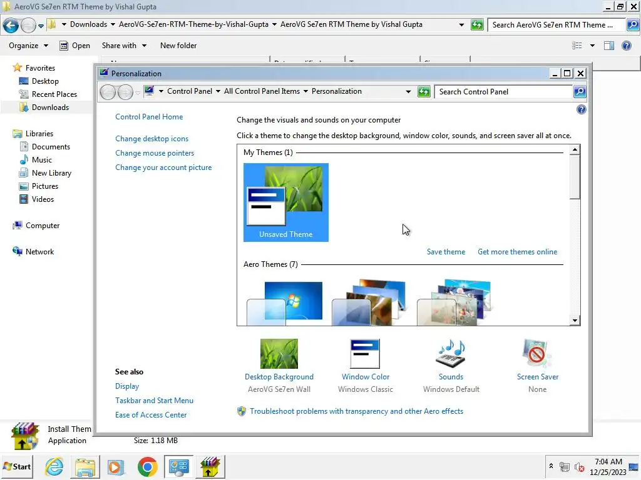Open the Display link under See also
The height and width of the screenshot is (480, 641).
coord(126,386)
